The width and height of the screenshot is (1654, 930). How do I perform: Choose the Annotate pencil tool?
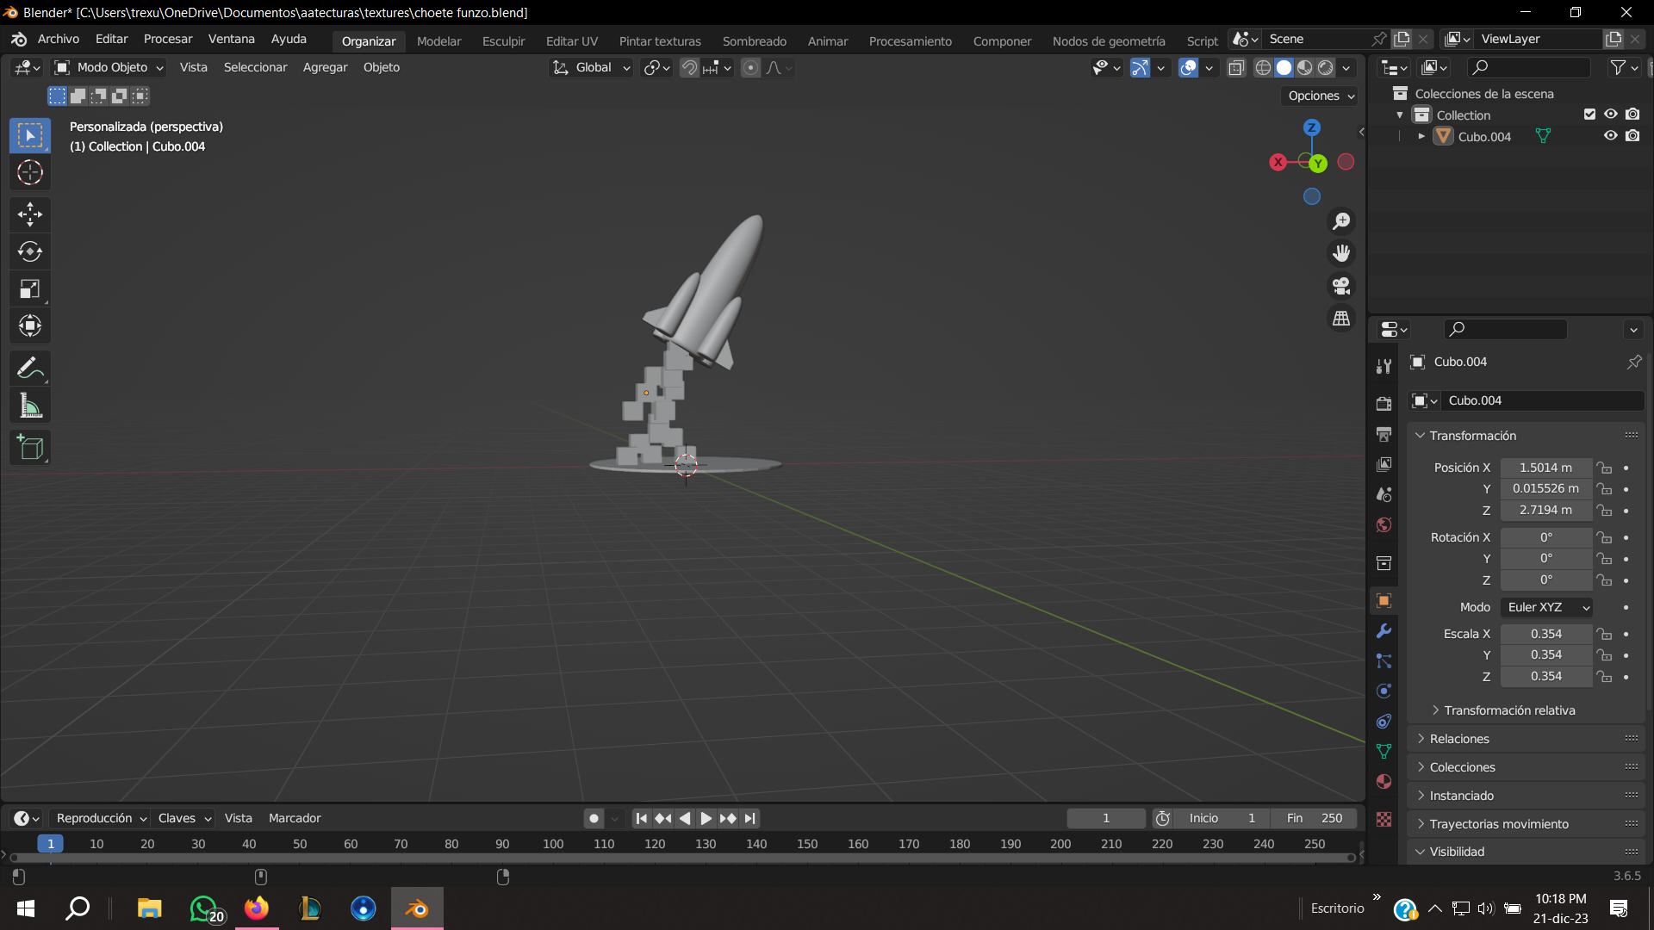click(30, 369)
